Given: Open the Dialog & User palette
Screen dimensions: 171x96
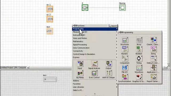Looking at the screenshot, I should [153, 58].
